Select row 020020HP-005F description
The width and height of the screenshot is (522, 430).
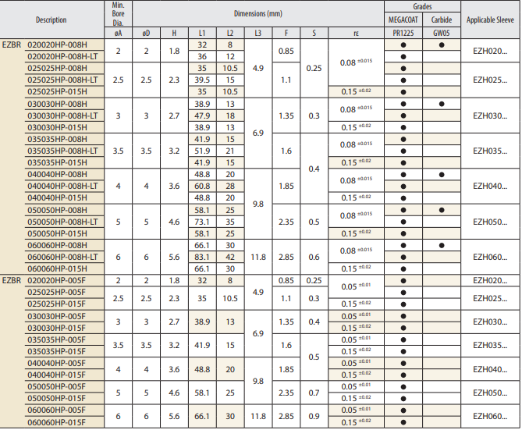pos(56,280)
